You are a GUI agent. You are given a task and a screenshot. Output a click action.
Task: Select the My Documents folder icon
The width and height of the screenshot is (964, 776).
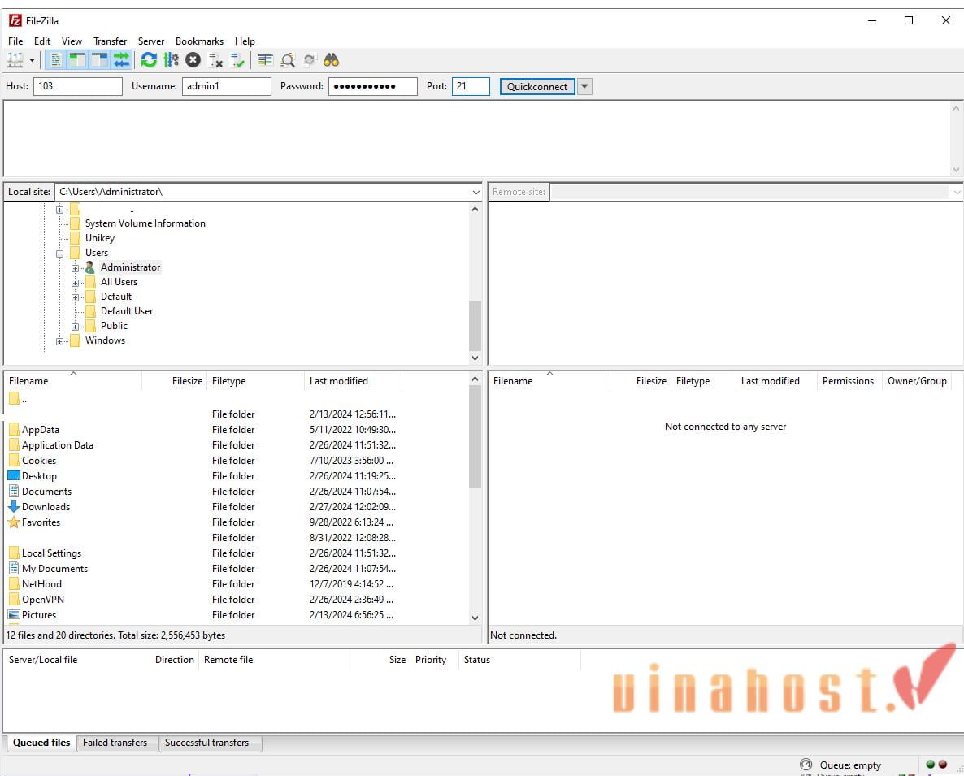click(x=14, y=568)
